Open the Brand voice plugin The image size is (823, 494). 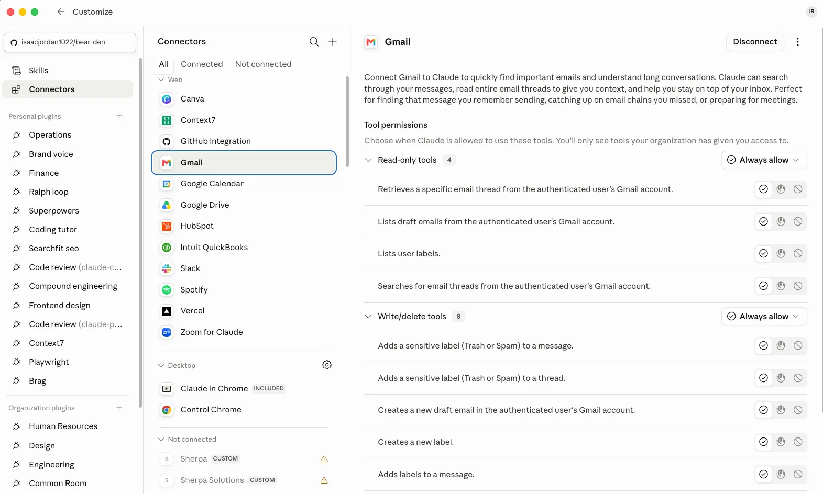68,154
